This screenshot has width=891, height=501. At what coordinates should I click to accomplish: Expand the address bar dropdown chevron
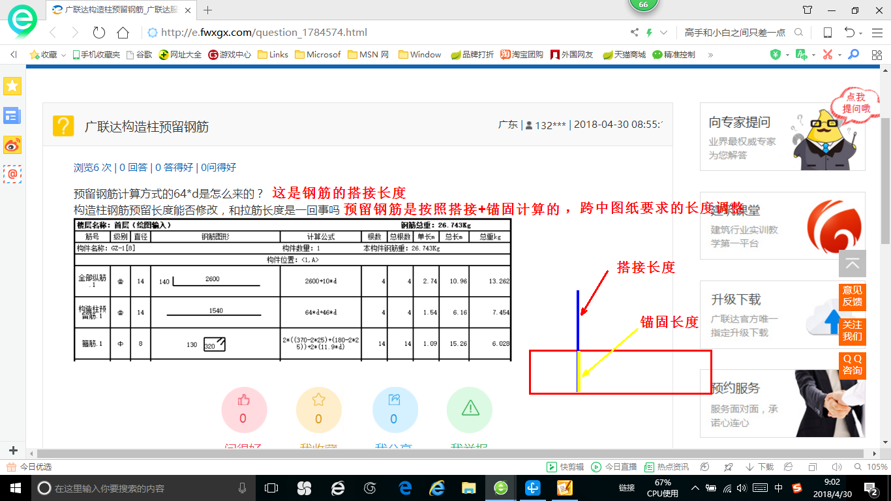click(x=664, y=33)
